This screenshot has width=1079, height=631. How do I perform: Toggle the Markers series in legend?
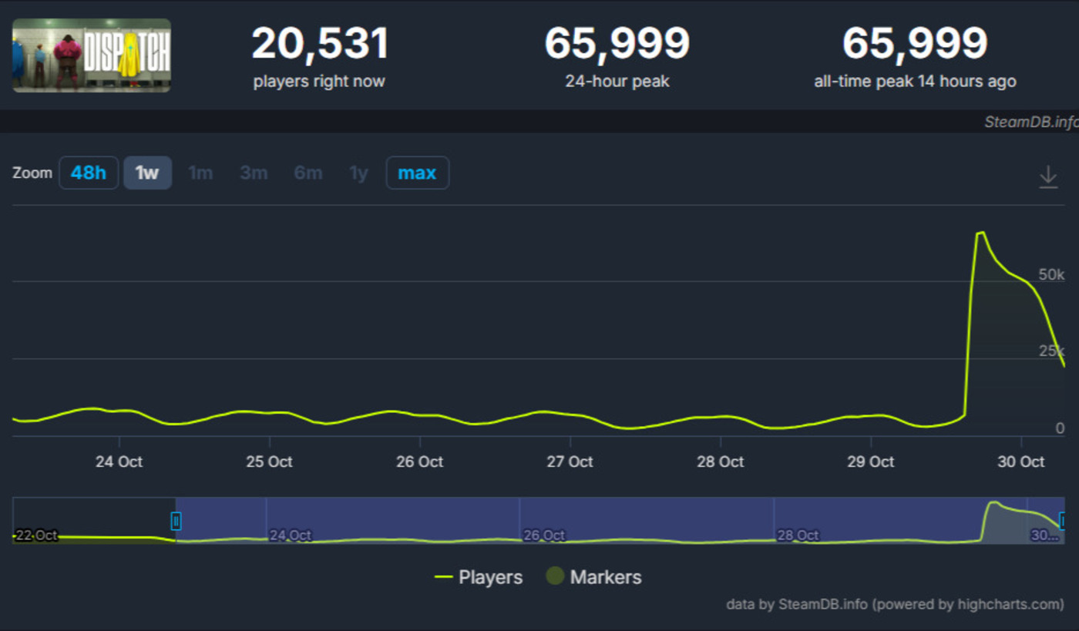point(593,577)
